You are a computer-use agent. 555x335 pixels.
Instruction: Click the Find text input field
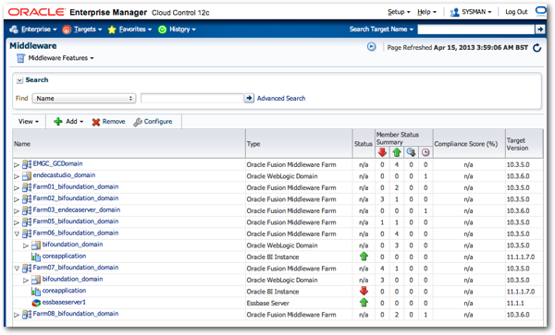click(x=191, y=98)
